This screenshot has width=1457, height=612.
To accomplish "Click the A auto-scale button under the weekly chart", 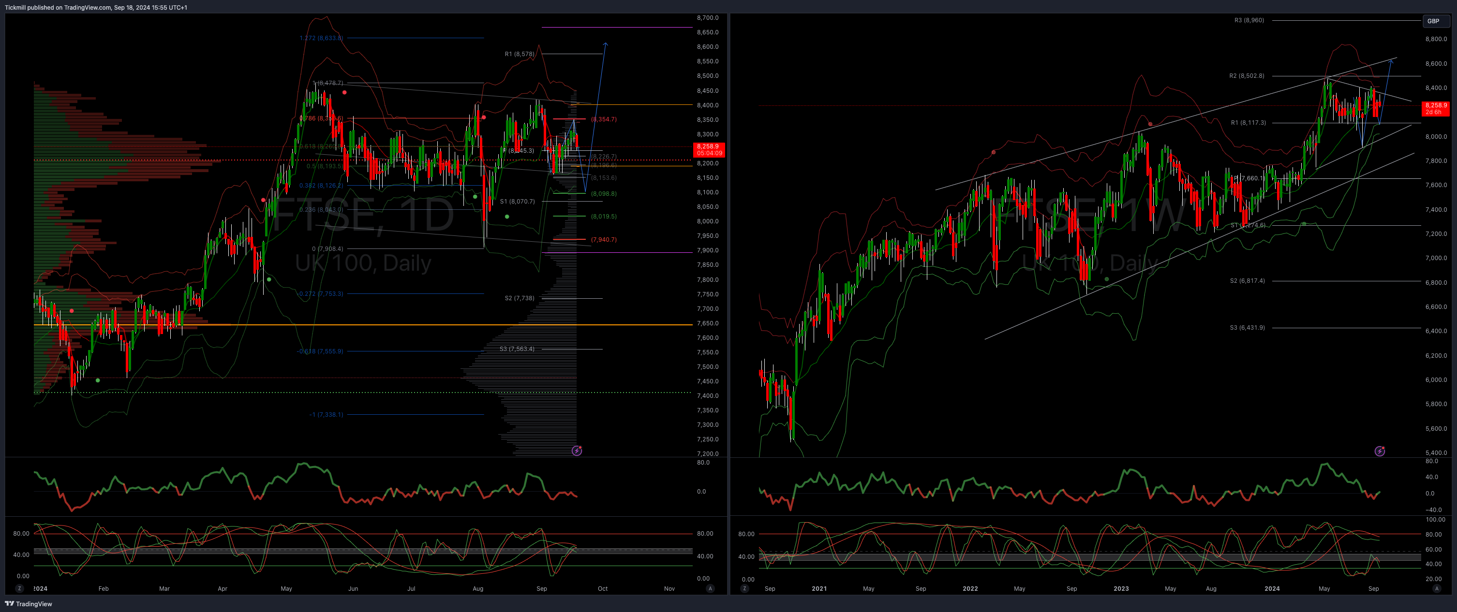I will pyautogui.click(x=1436, y=588).
